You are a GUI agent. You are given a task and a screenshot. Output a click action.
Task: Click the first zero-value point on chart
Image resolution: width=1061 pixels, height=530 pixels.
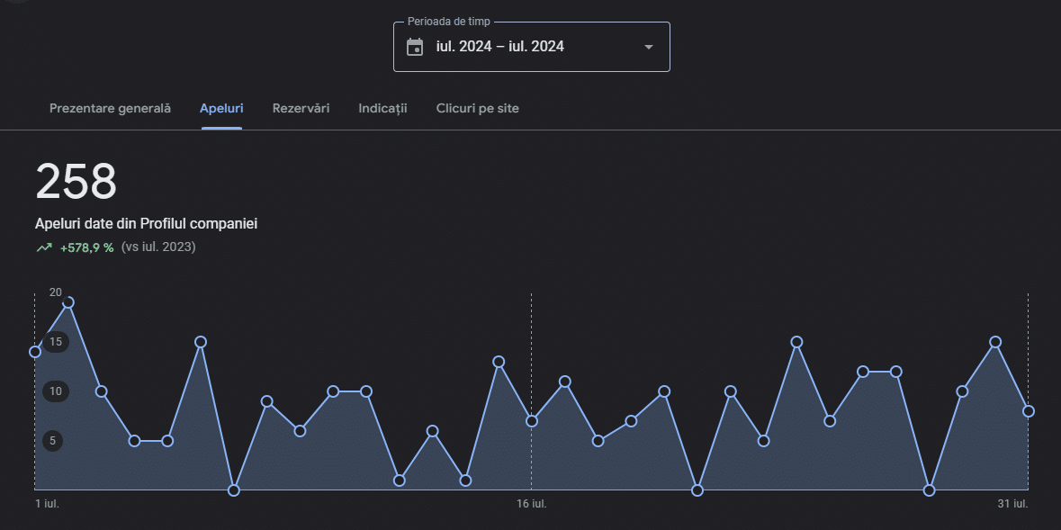click(x=234, y=490)
